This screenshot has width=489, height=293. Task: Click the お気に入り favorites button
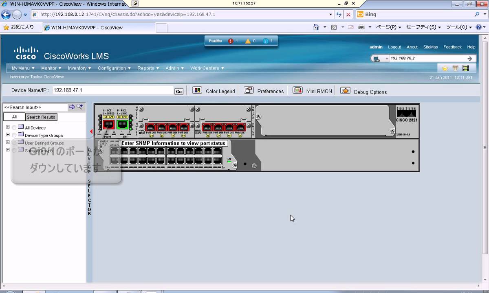pyautogui.click(x=18, y=27)
